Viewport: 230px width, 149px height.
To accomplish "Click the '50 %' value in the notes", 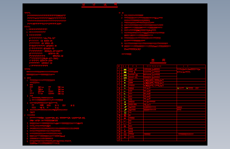I will (72, 106).
